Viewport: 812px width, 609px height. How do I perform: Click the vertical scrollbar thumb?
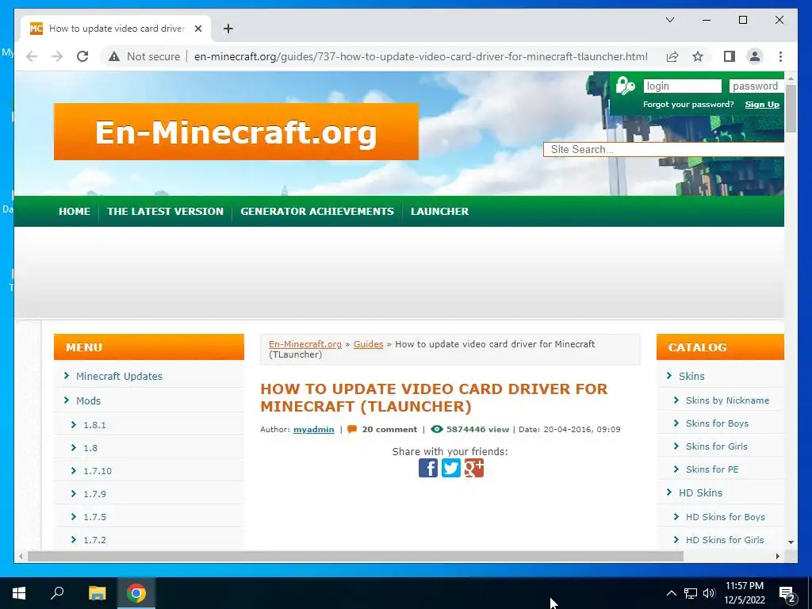[x=791, y=108]
